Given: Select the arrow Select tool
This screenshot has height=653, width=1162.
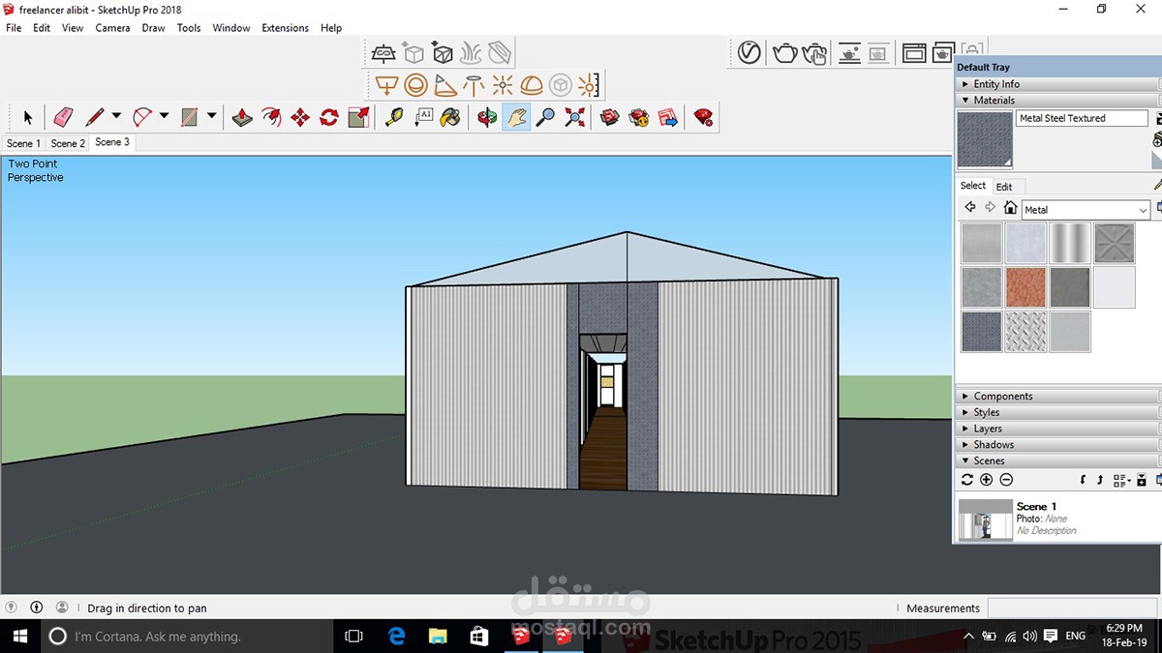Looking at the screenshot, I should [27, 117].
